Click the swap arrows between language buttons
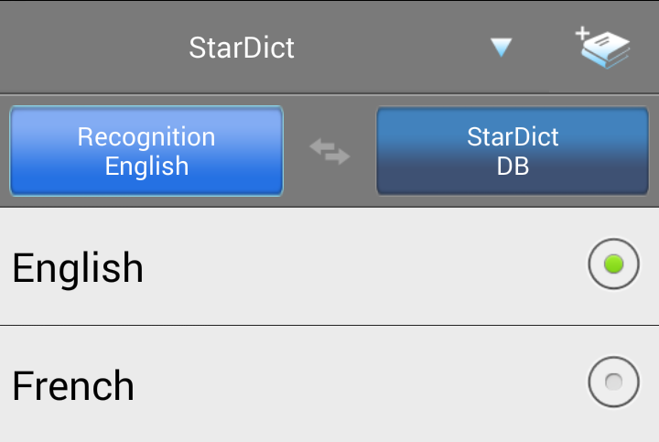659x442 pixels. pyautogui.click(x=329, y=151)
